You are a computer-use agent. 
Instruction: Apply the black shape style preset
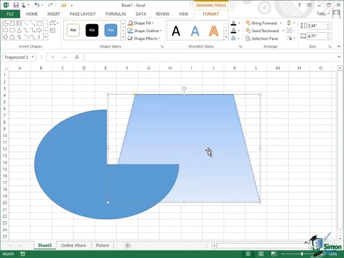coord(92,30)
